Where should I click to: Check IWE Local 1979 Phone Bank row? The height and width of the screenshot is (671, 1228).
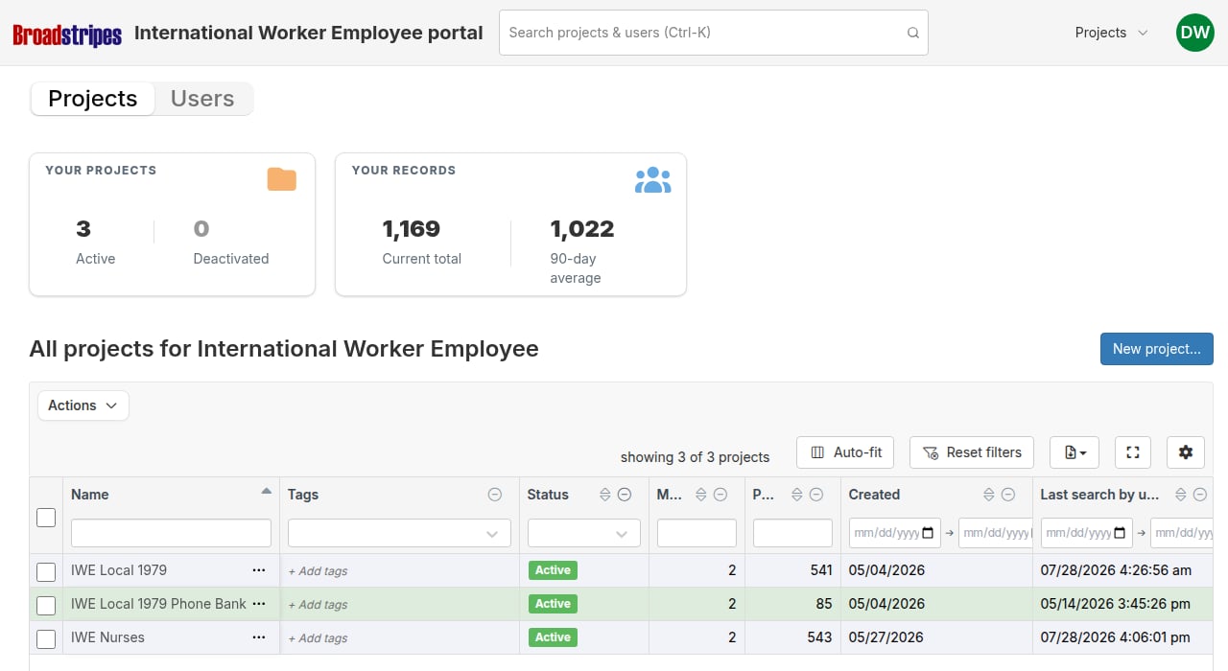pyautogui.click(x=46, y=605)
